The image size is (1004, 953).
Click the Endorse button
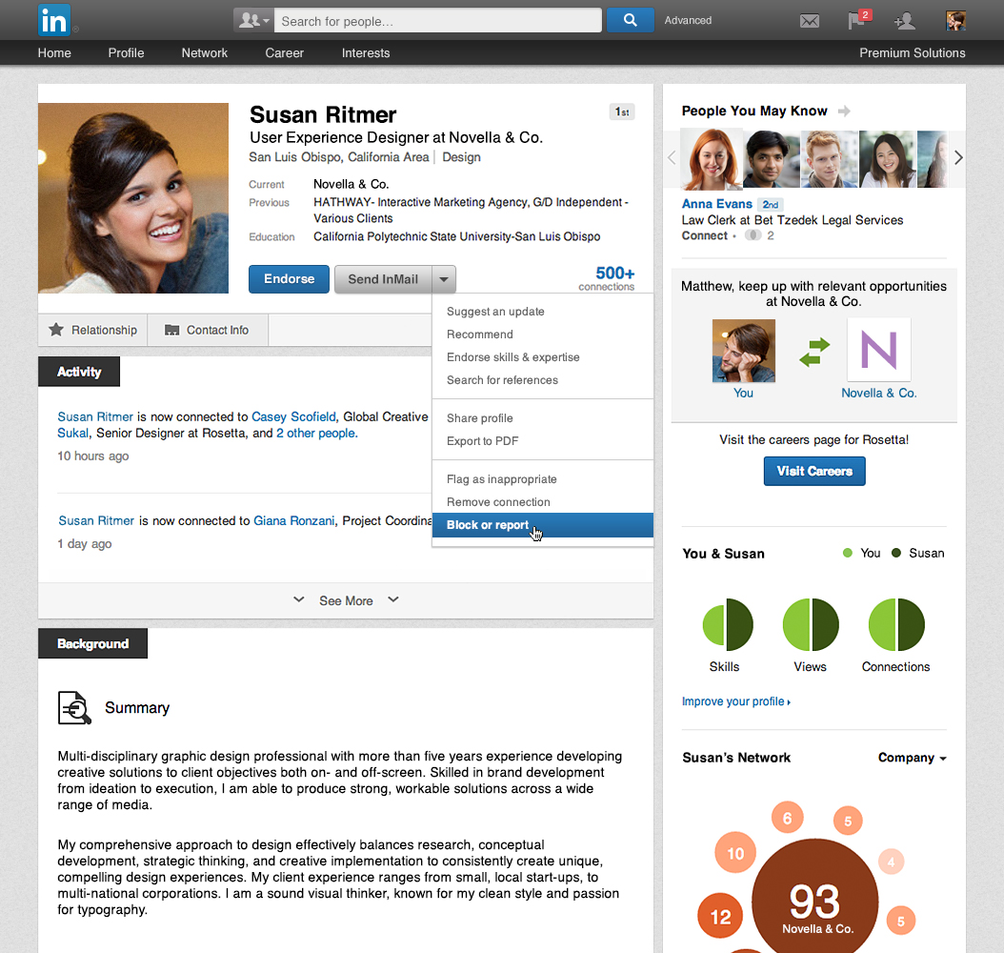[289, 279]
